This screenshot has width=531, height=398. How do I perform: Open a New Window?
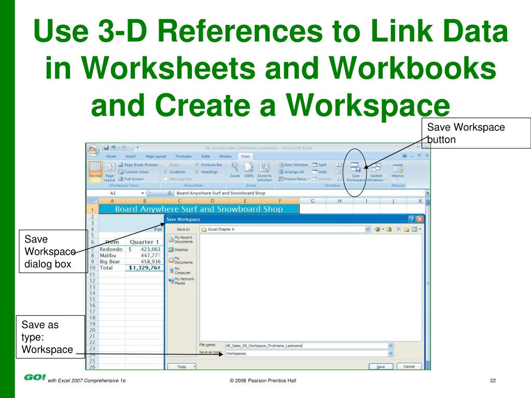coord(294,165)
